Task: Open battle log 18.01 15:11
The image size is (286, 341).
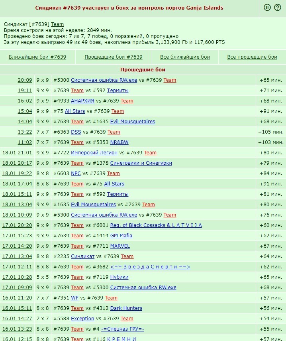Action: pos(17,194)
